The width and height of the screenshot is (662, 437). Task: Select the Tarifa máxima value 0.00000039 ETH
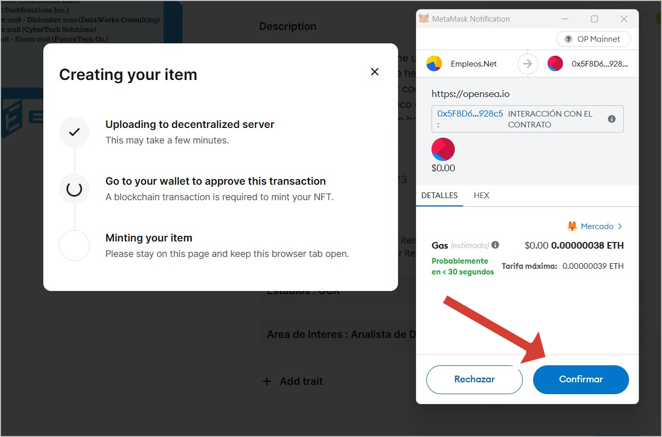click(x=593, y=266)
